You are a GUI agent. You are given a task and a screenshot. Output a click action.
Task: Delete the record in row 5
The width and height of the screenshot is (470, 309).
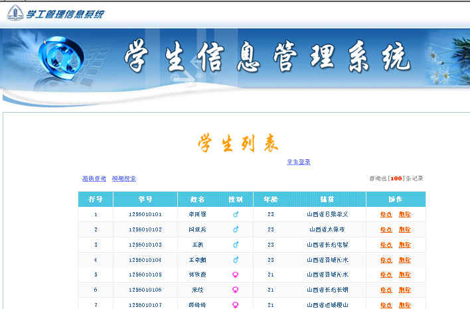coord(405,275)
